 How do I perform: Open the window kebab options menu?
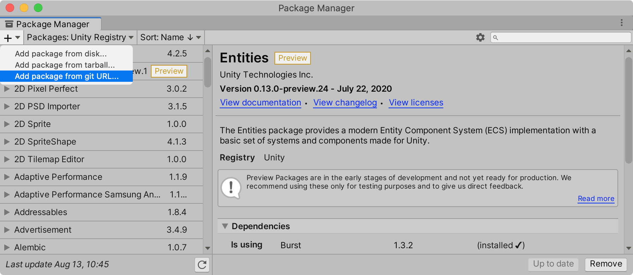click(x=622, y=23)
